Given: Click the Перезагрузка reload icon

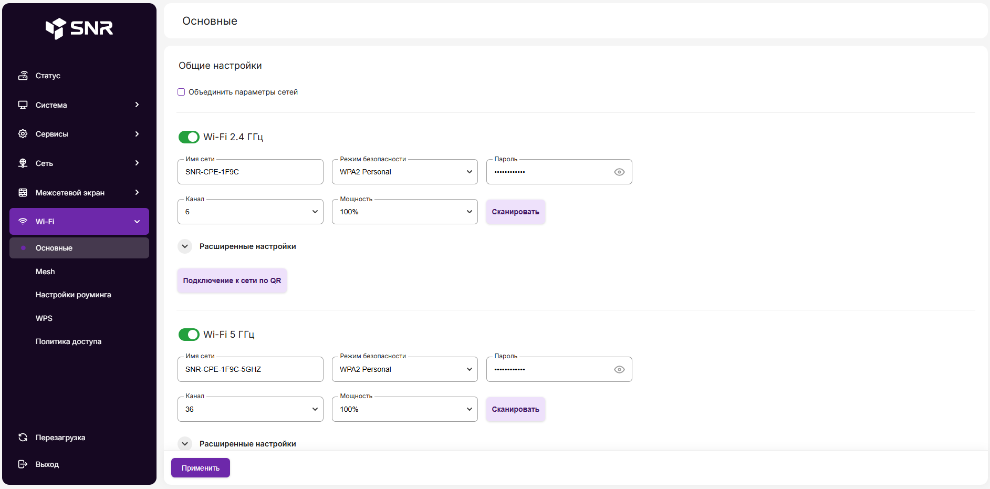Looking at the screenshot, I should click(23, 438).
